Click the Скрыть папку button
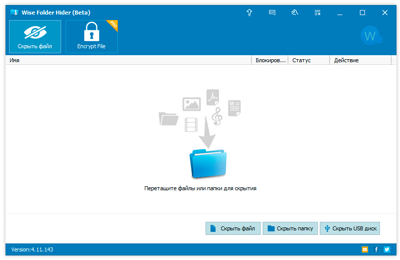The image size is (400, 260). 290,228
